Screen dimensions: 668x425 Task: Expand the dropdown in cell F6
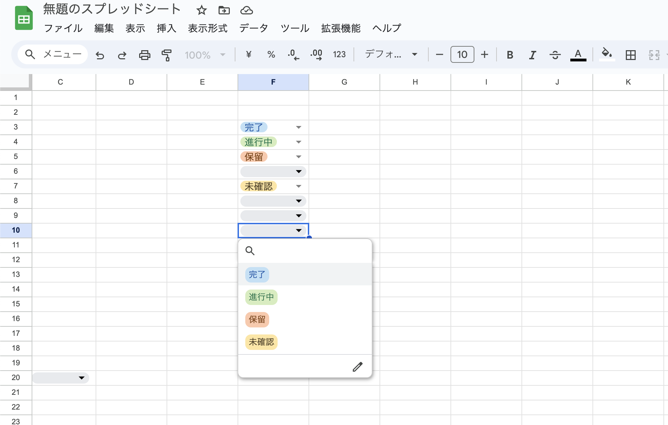[x=298, y=172]
